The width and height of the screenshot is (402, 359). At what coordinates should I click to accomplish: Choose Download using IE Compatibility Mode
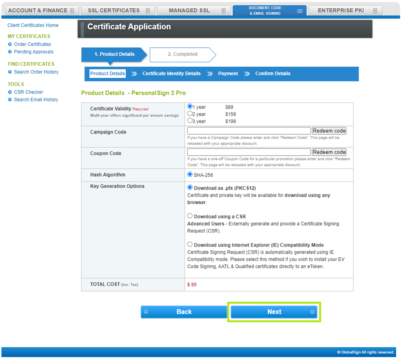(190, 244)
